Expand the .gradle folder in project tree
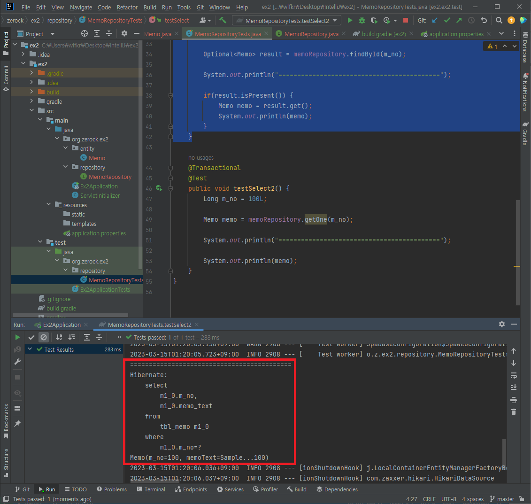 [31, 73]
